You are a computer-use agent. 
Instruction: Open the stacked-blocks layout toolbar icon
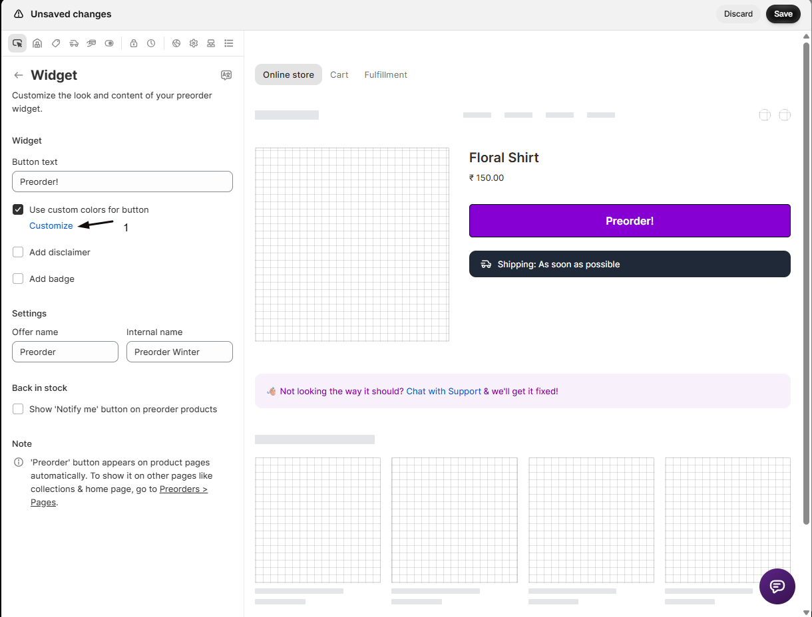coord(211,43)
